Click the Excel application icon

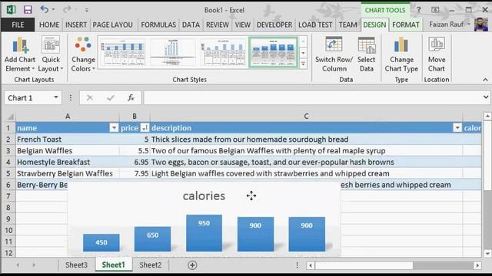tap(12, 10)
